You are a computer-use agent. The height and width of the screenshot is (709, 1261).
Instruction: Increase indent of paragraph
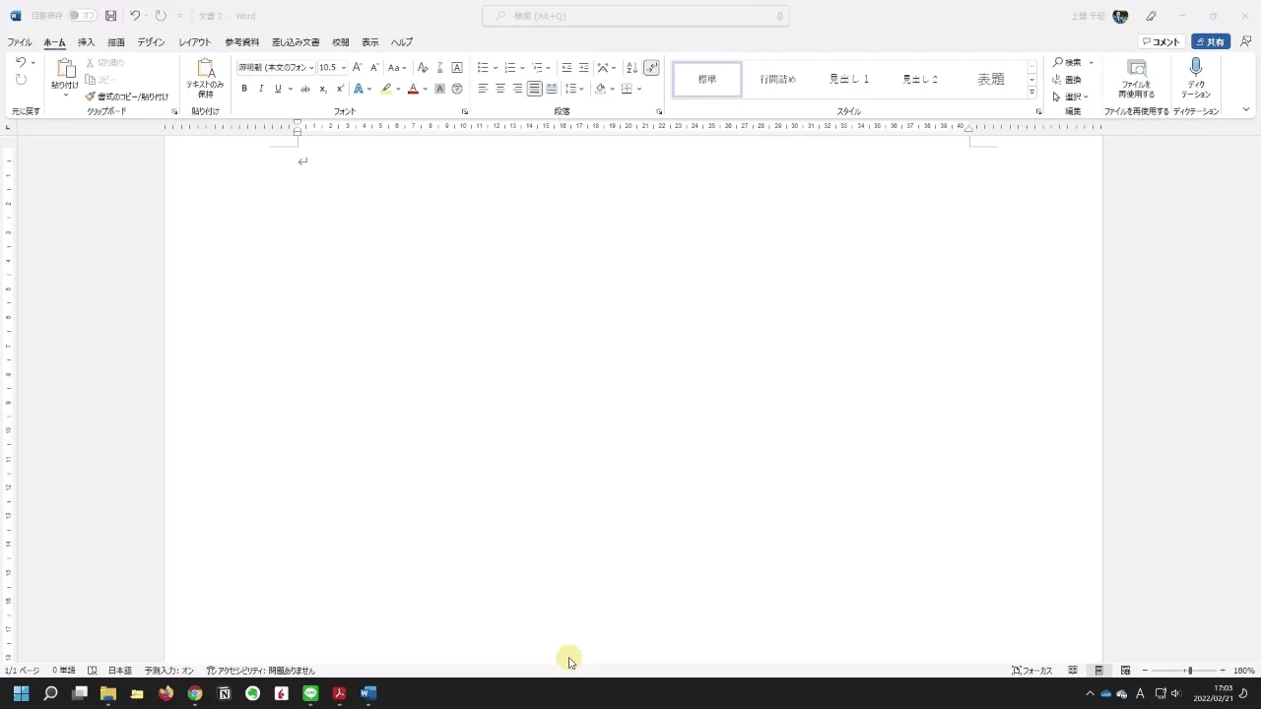pyautogui.click(x=584, y=67)
